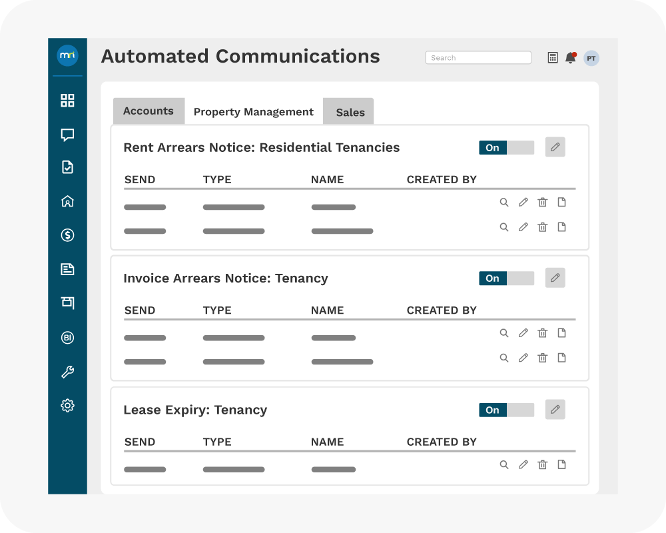Image resolution: width=666 pixels, height=533 pixels.
Task: Toggle Lease Expiry Tenancy On switch
Action: pos(506,410)
